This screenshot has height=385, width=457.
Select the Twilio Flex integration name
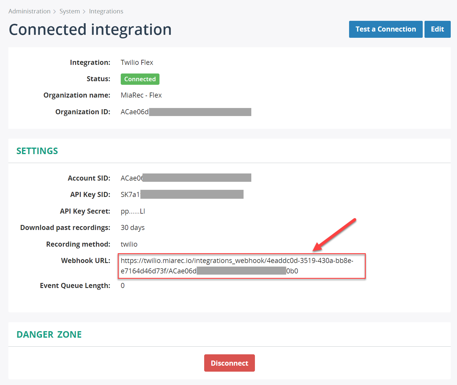point(137,62)
